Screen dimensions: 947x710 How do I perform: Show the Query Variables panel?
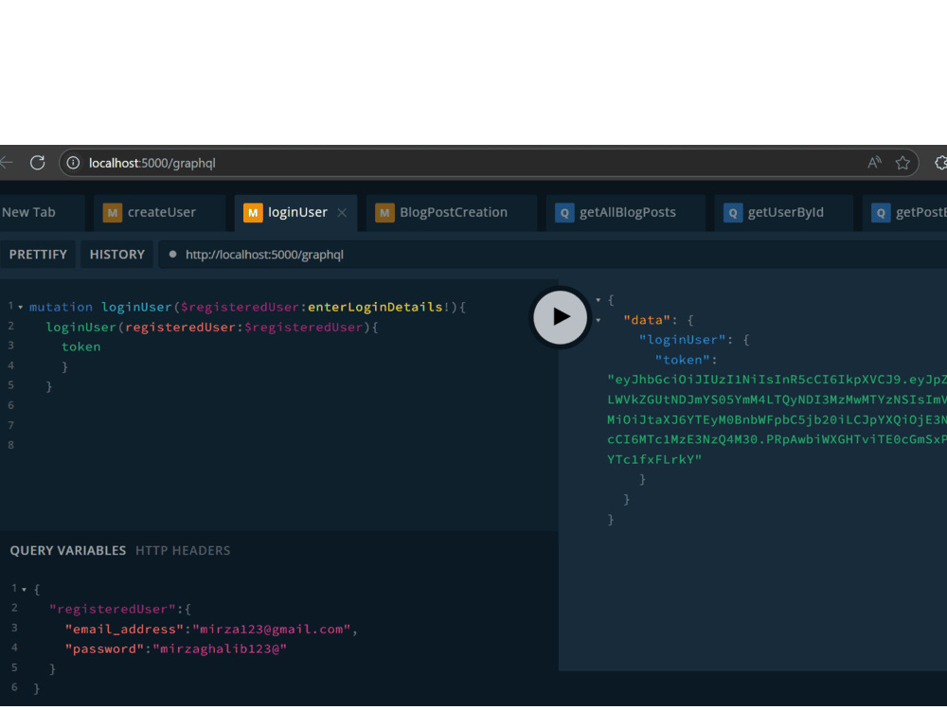67,551
